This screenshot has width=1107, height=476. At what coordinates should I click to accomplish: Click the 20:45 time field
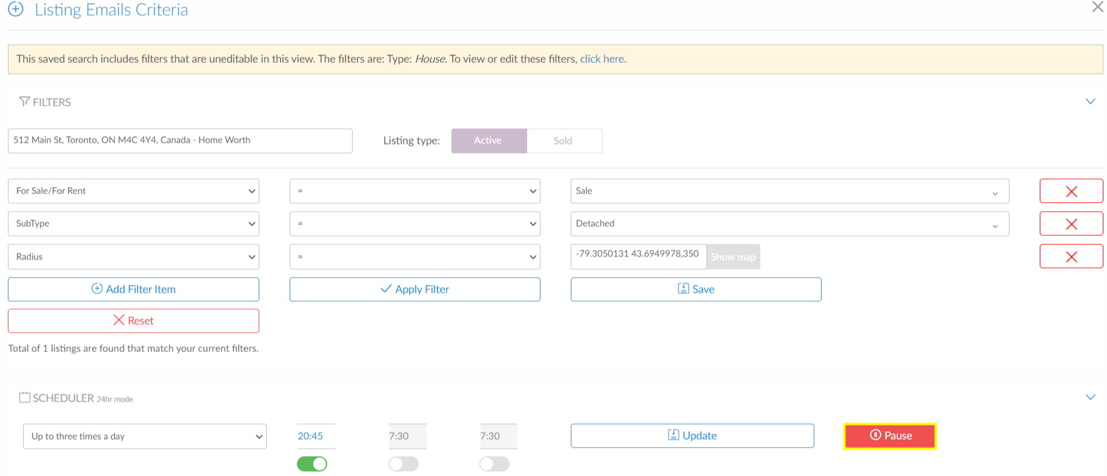coord(315,436)
